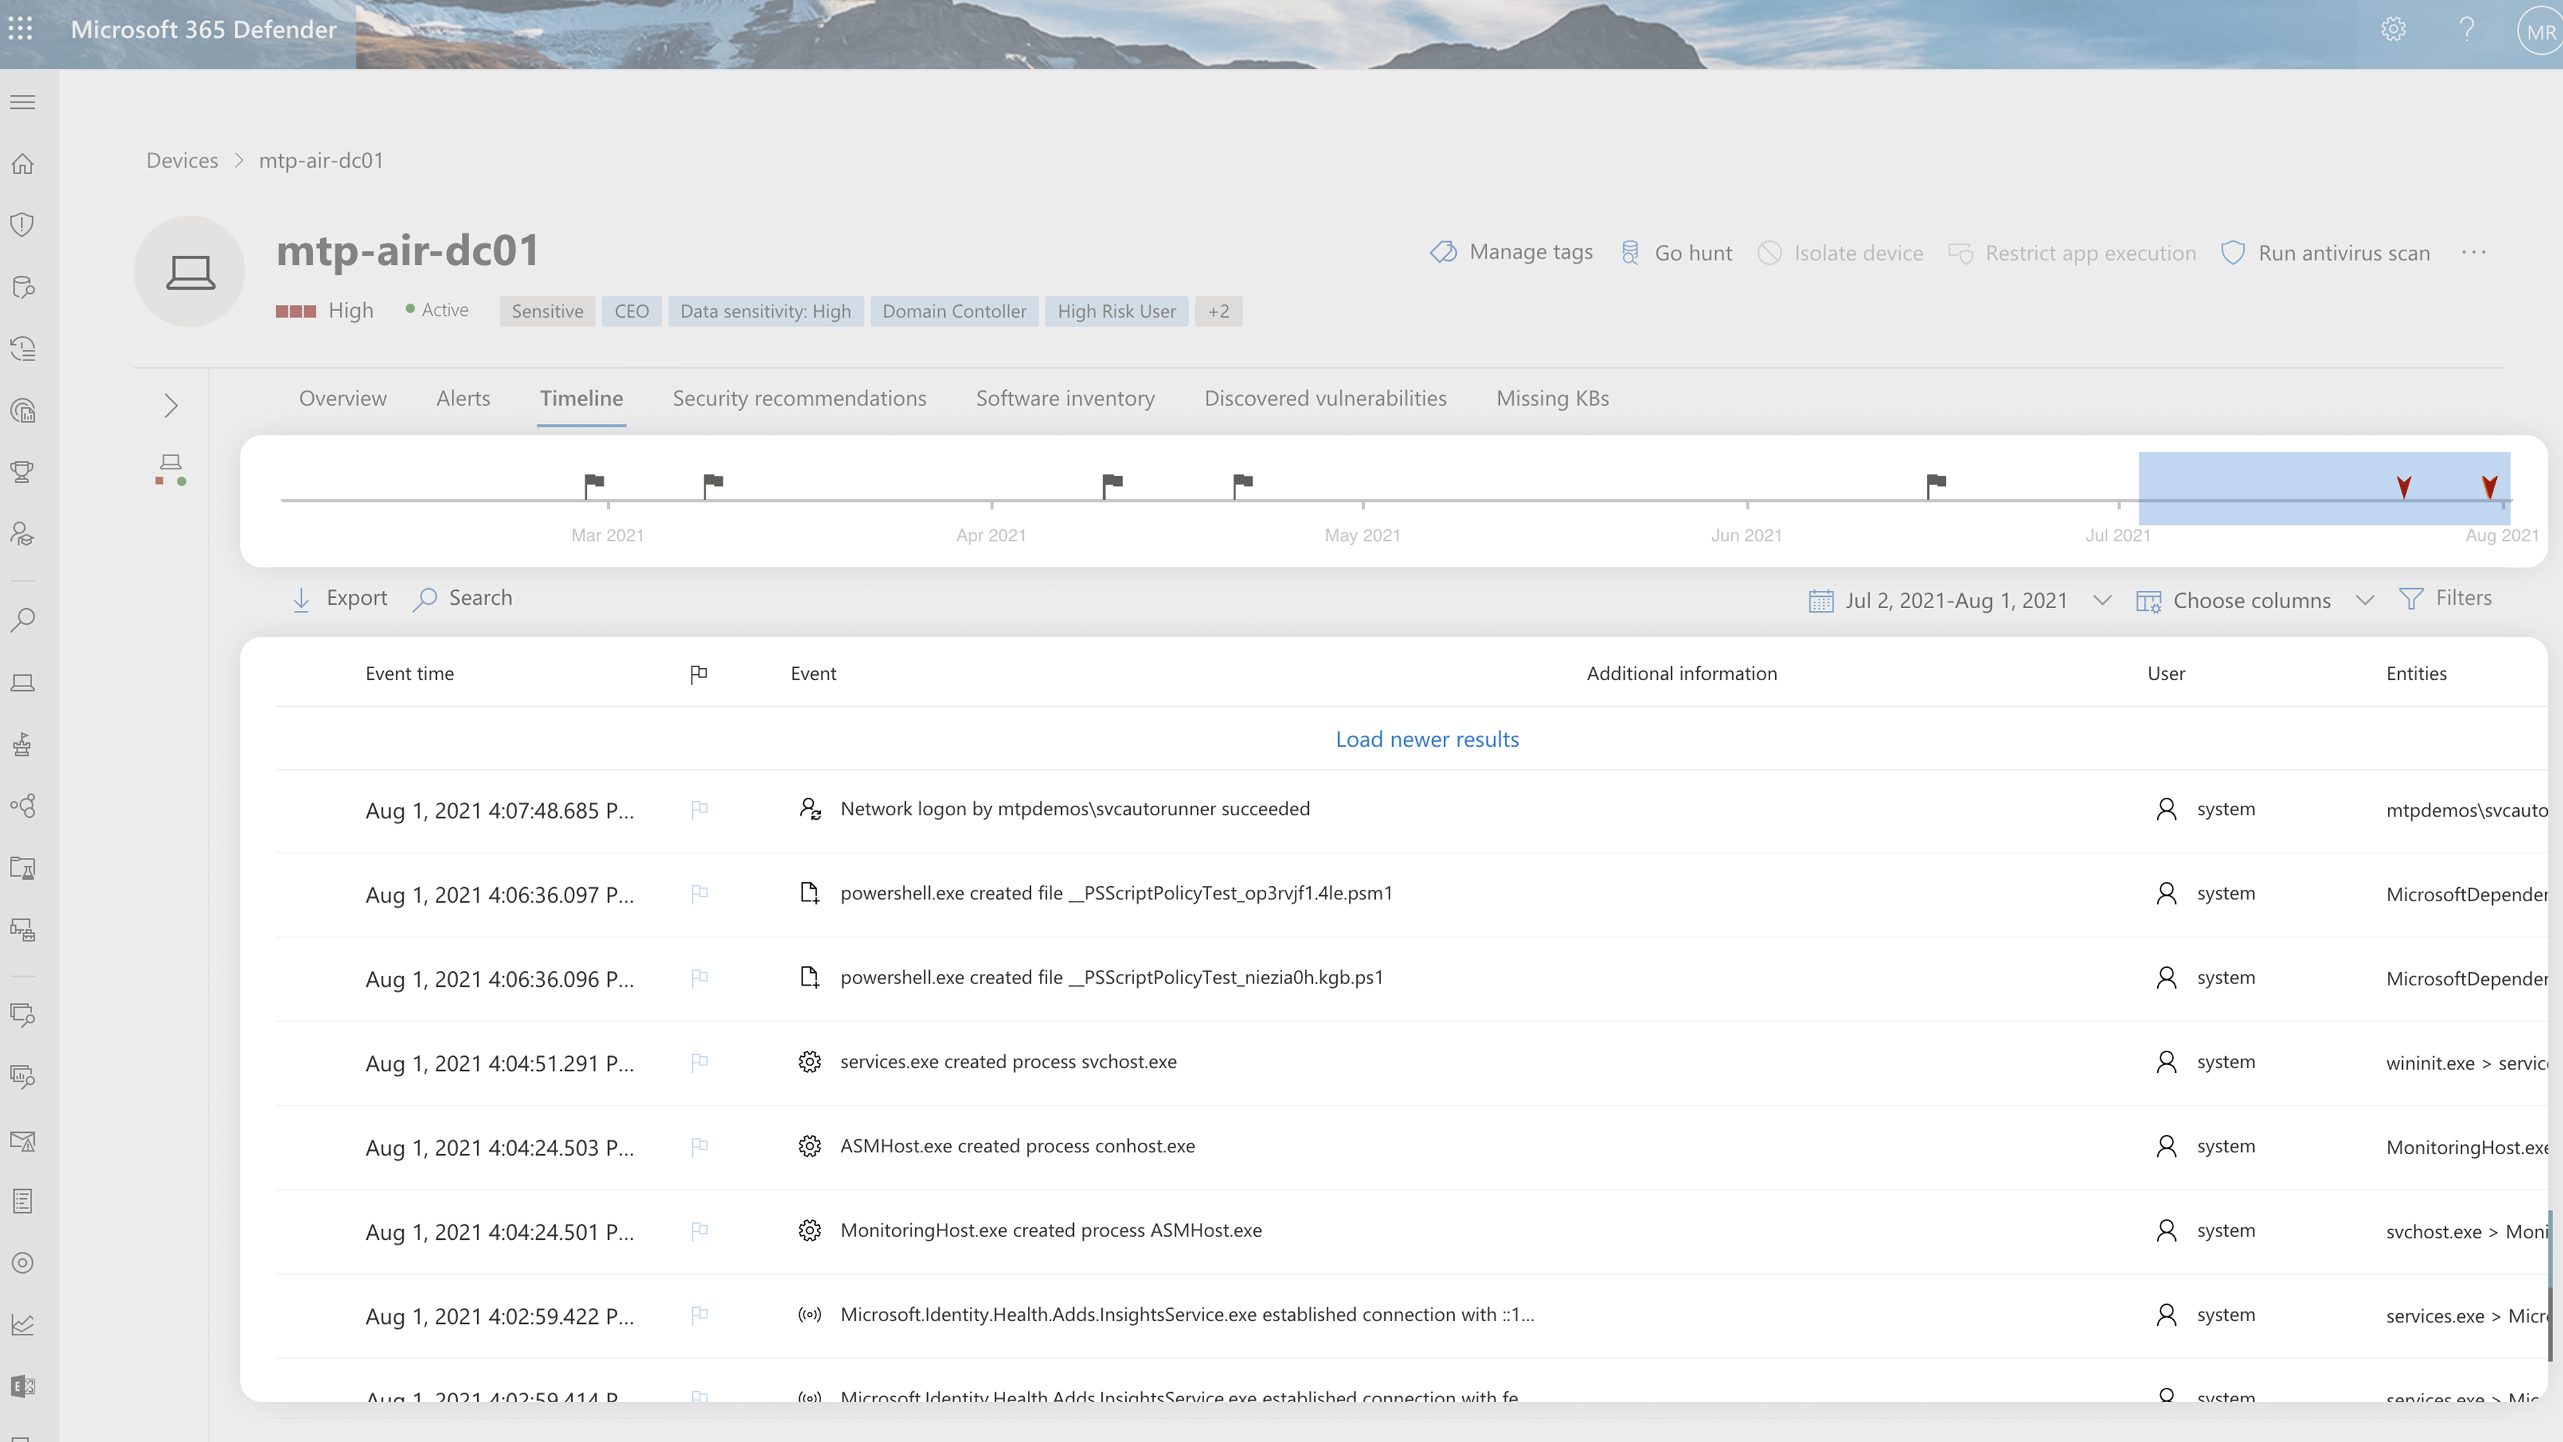Flag the Network logon svcautorunner event
Viewport: 2563px width, 1442px height.
tap(699, 809)
